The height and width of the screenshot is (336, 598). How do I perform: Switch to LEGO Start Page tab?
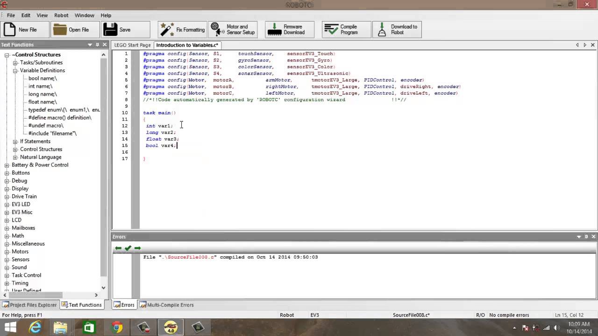coord(133,45)
